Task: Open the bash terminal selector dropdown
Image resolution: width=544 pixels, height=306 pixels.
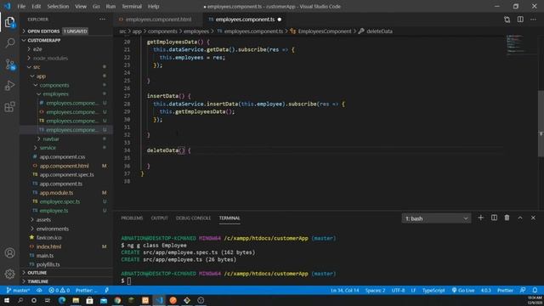Action: coord(436,218)
